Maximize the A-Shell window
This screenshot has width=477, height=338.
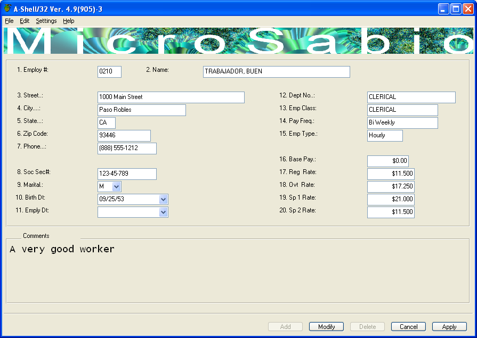[x=456, y=9]
